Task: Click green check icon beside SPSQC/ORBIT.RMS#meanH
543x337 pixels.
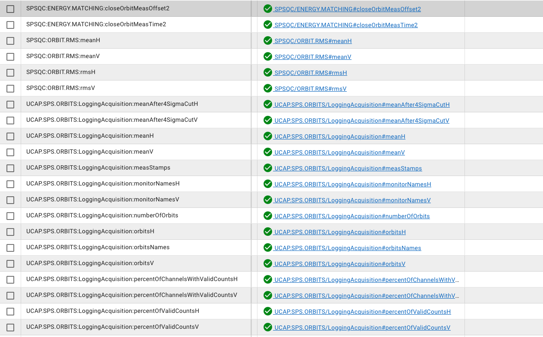Action: (268, 40)
